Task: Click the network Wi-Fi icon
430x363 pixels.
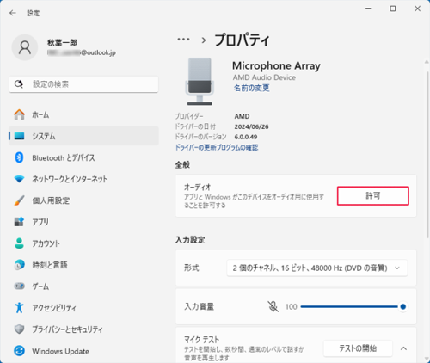Action: [x=19, y=179]
